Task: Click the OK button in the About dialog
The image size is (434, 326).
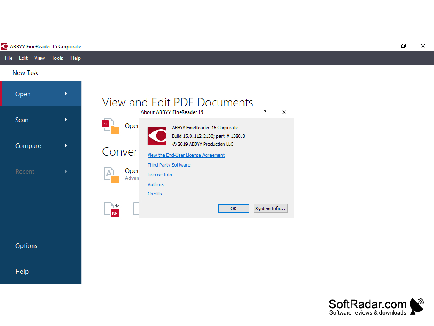Action: tap(234, 209)
